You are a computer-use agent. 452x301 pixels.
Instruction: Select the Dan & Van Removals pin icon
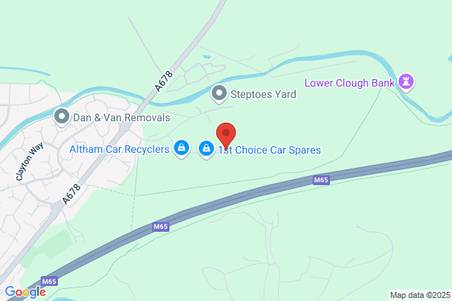tap(62, 117)
